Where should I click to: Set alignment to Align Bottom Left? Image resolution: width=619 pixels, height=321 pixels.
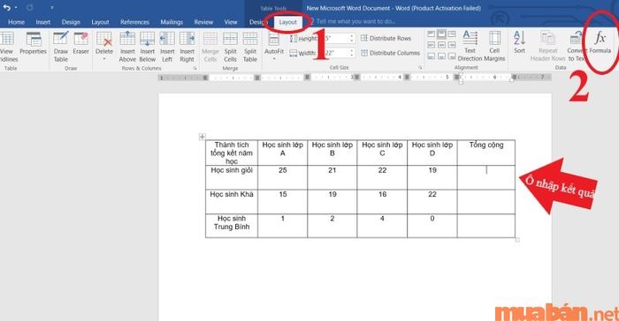(432, 56)
